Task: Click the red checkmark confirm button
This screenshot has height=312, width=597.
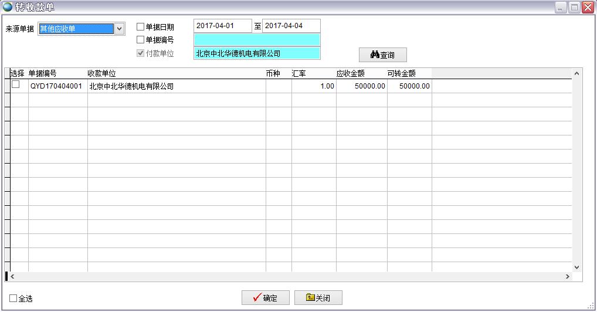Action: (265, 297)
